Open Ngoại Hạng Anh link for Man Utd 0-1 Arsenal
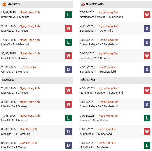The height and width of the screenshot is (151, 152). click(30, 116)
